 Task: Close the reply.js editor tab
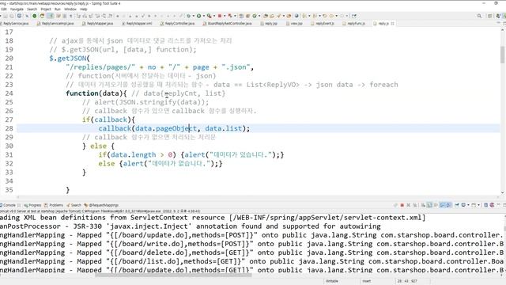click(392, 24)
